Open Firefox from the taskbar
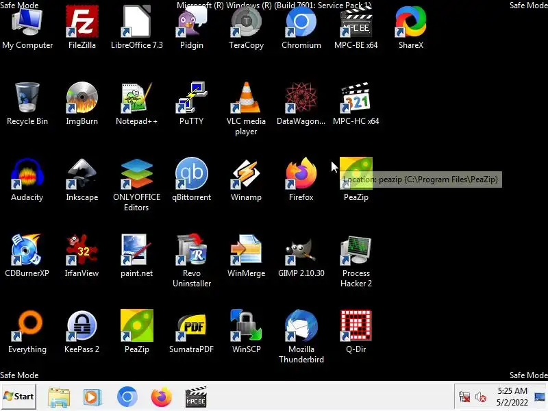The image size is (548, 411). (x=162, y=397)
